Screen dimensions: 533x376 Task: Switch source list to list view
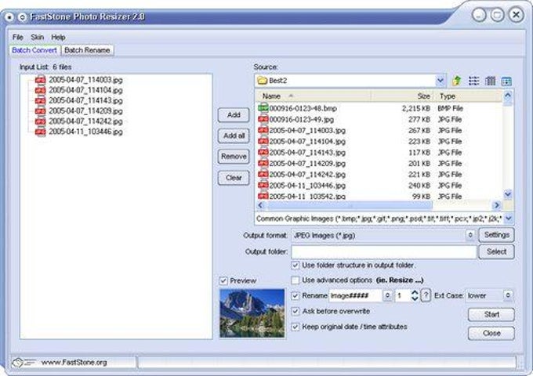tap(473, 81)
